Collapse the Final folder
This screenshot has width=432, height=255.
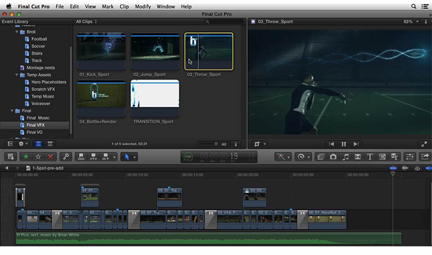pos(12,111)
